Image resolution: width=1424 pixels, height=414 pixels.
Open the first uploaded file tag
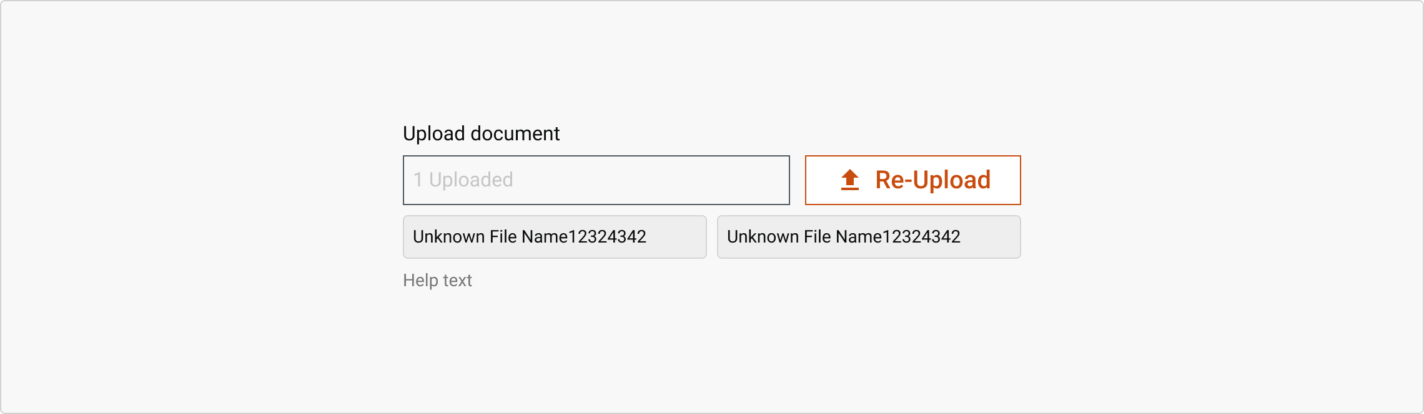tap(555, 237)
